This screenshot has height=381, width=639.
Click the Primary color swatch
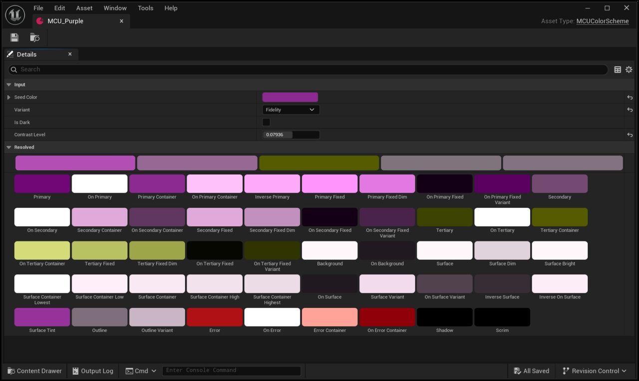tap(42, 184)
